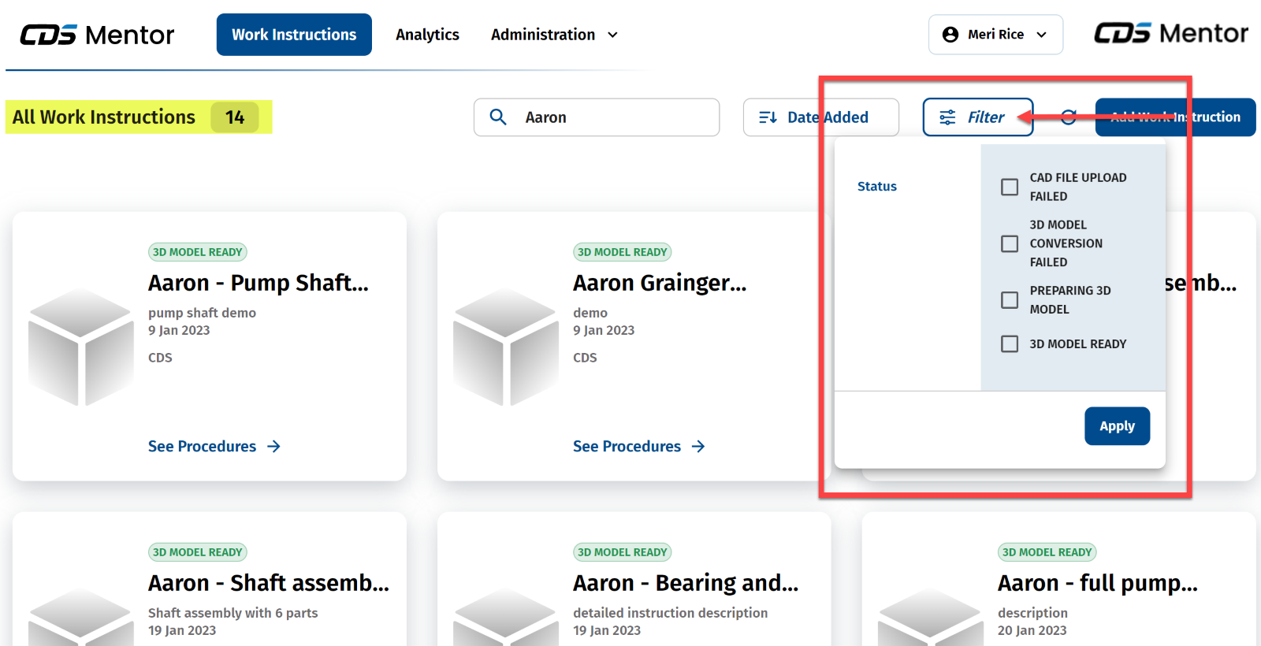Click the Aaron - Bearing and... card title

tap(686, 583)
